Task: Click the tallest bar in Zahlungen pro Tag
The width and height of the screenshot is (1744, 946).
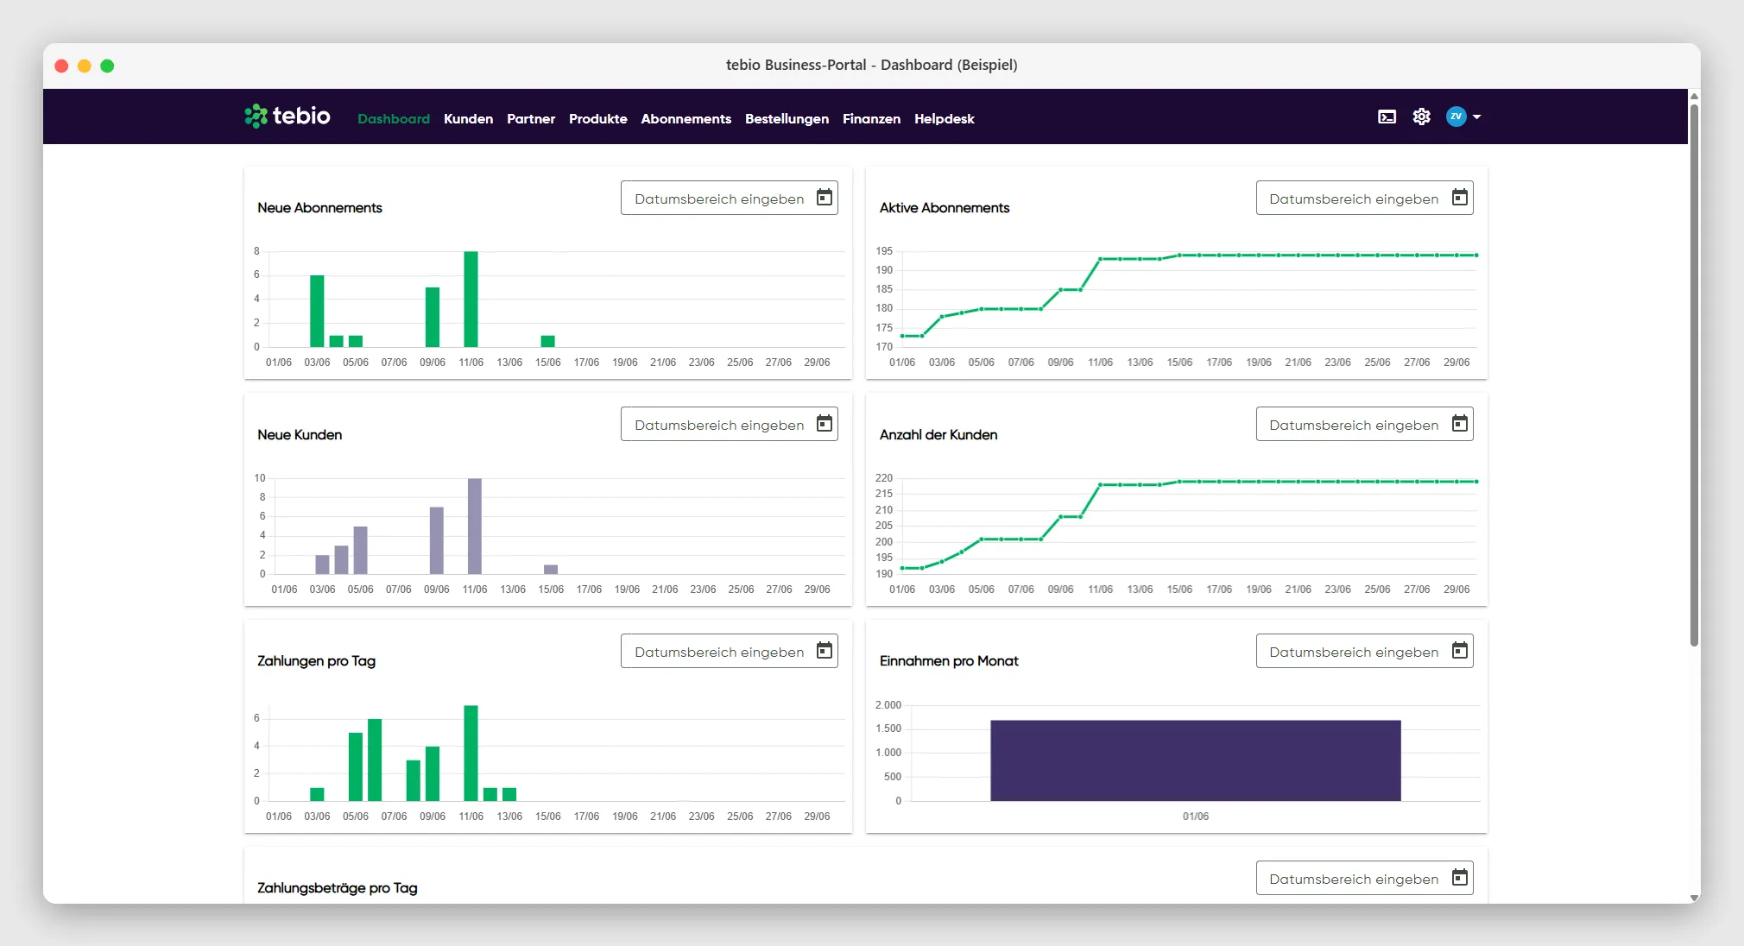Action: [x=471, y=753]
